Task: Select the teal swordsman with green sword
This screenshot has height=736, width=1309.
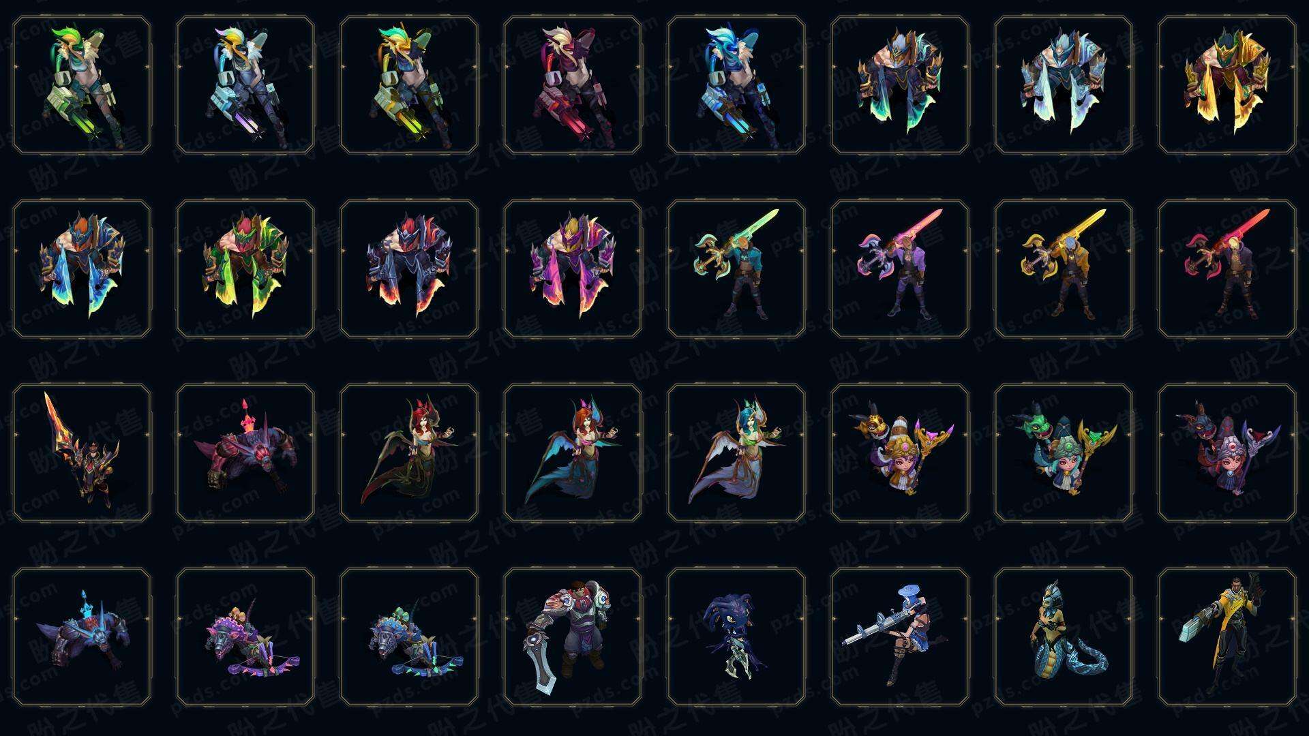Action: [x=736, y=269]
